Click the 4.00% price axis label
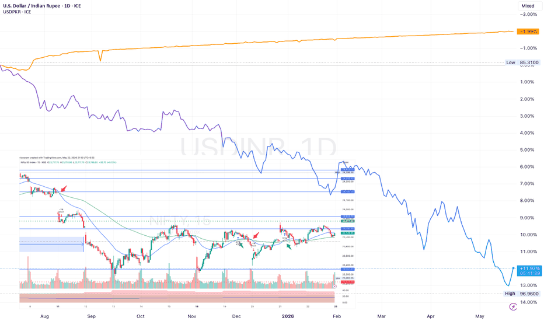The height and width of the screenshot is (321, 544). click(527, 133)
